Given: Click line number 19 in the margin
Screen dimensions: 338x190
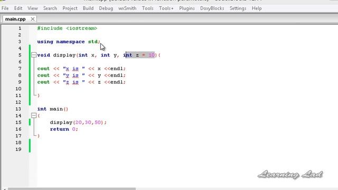Looking at the screenshot, I should tap(18, 149).
